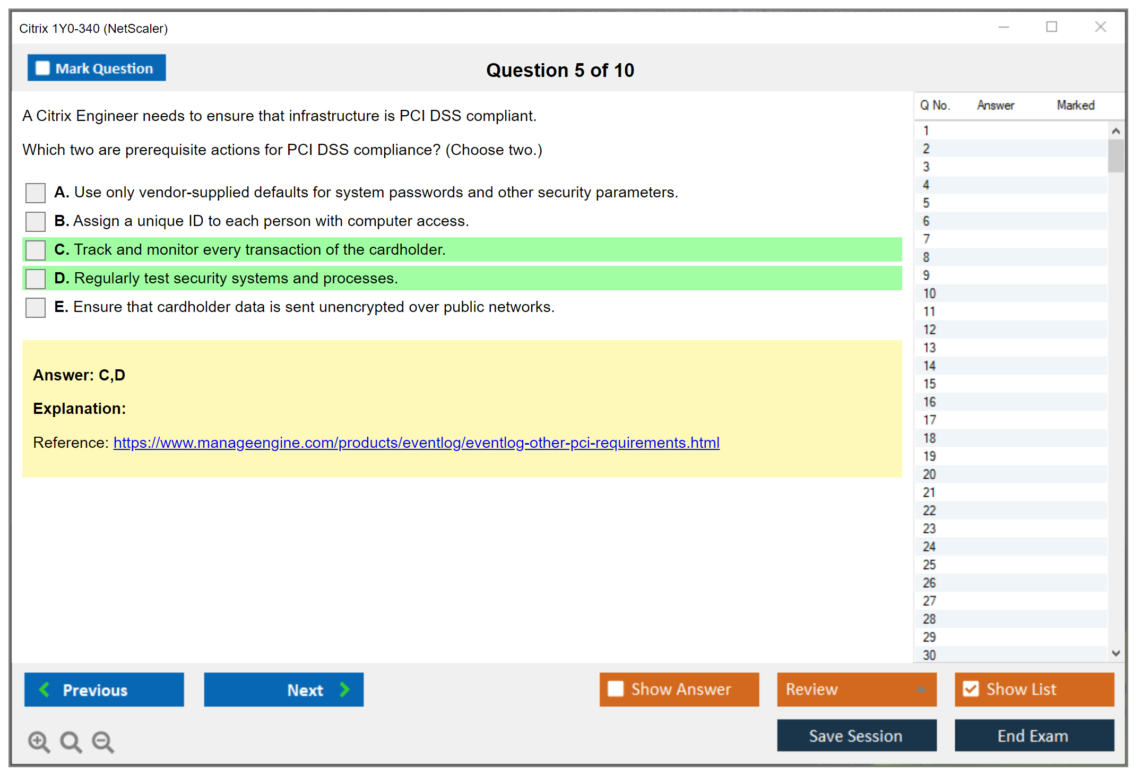Click the End Exam button
The image size is (1141, 780).
click(1033, 735)
